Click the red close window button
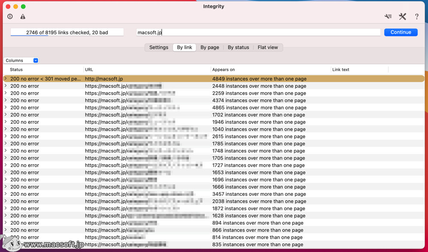Image resolution: width=428 pixels, height=252 pixels. coord(8,6)
